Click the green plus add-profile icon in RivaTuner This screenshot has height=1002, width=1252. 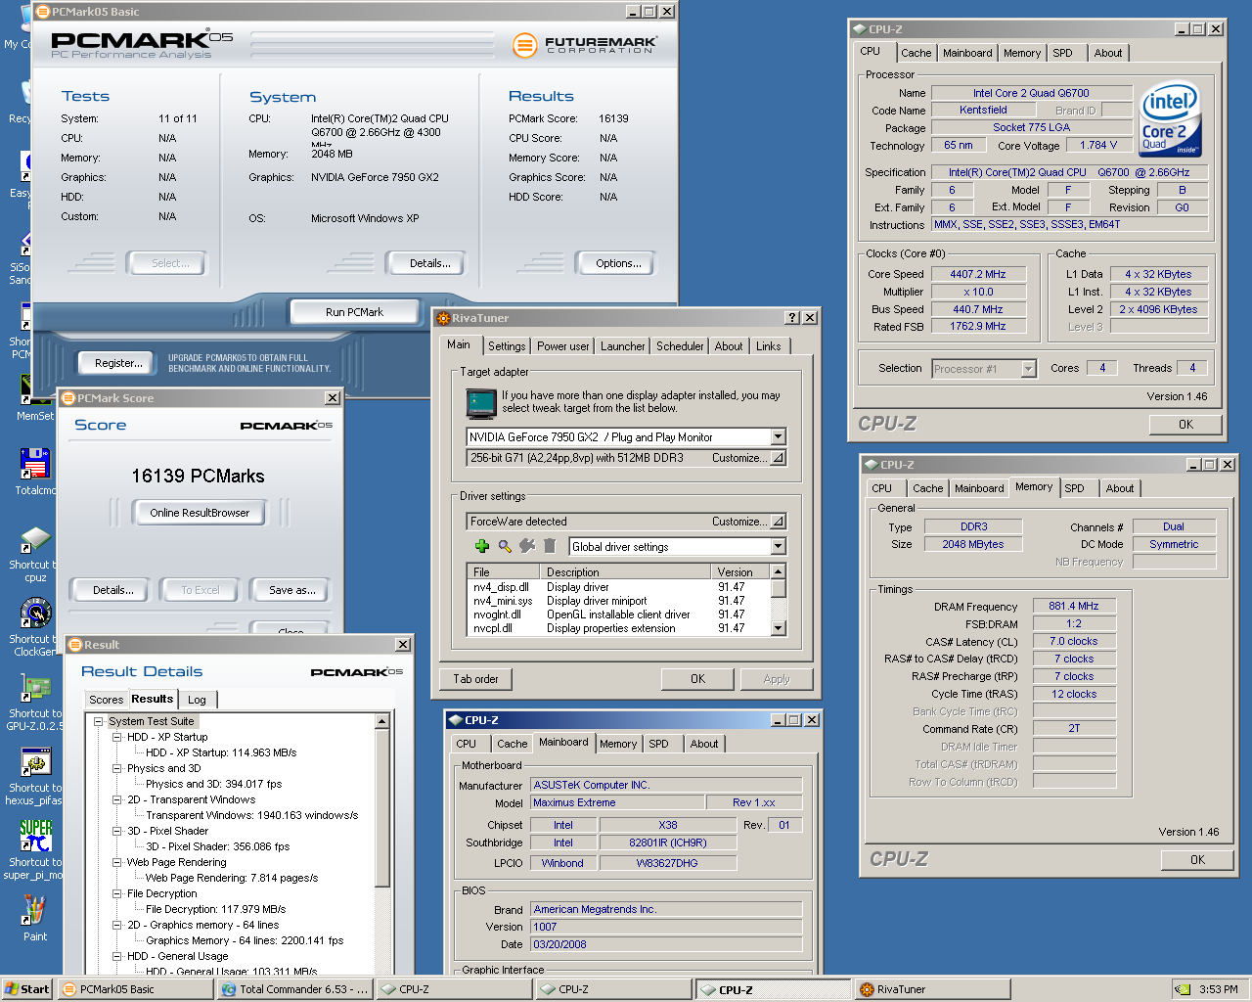pyautogui.click(x=482, y=546)
